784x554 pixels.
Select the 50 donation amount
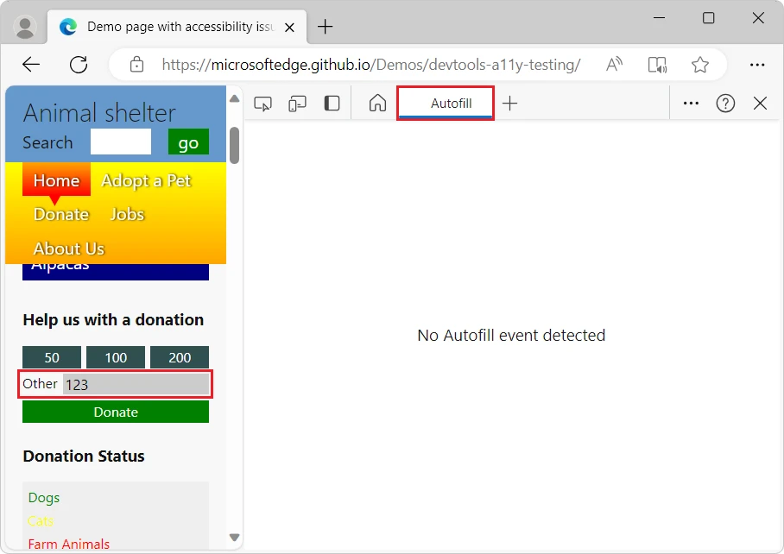click(52, 357)
